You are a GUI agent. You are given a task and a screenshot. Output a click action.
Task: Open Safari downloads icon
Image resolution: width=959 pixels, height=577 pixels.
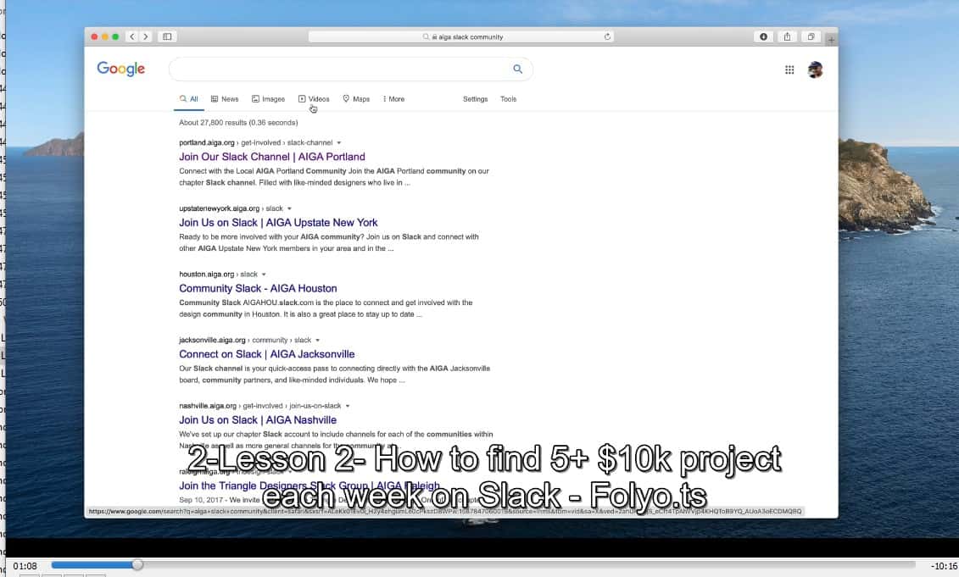[x=763, y=36]
